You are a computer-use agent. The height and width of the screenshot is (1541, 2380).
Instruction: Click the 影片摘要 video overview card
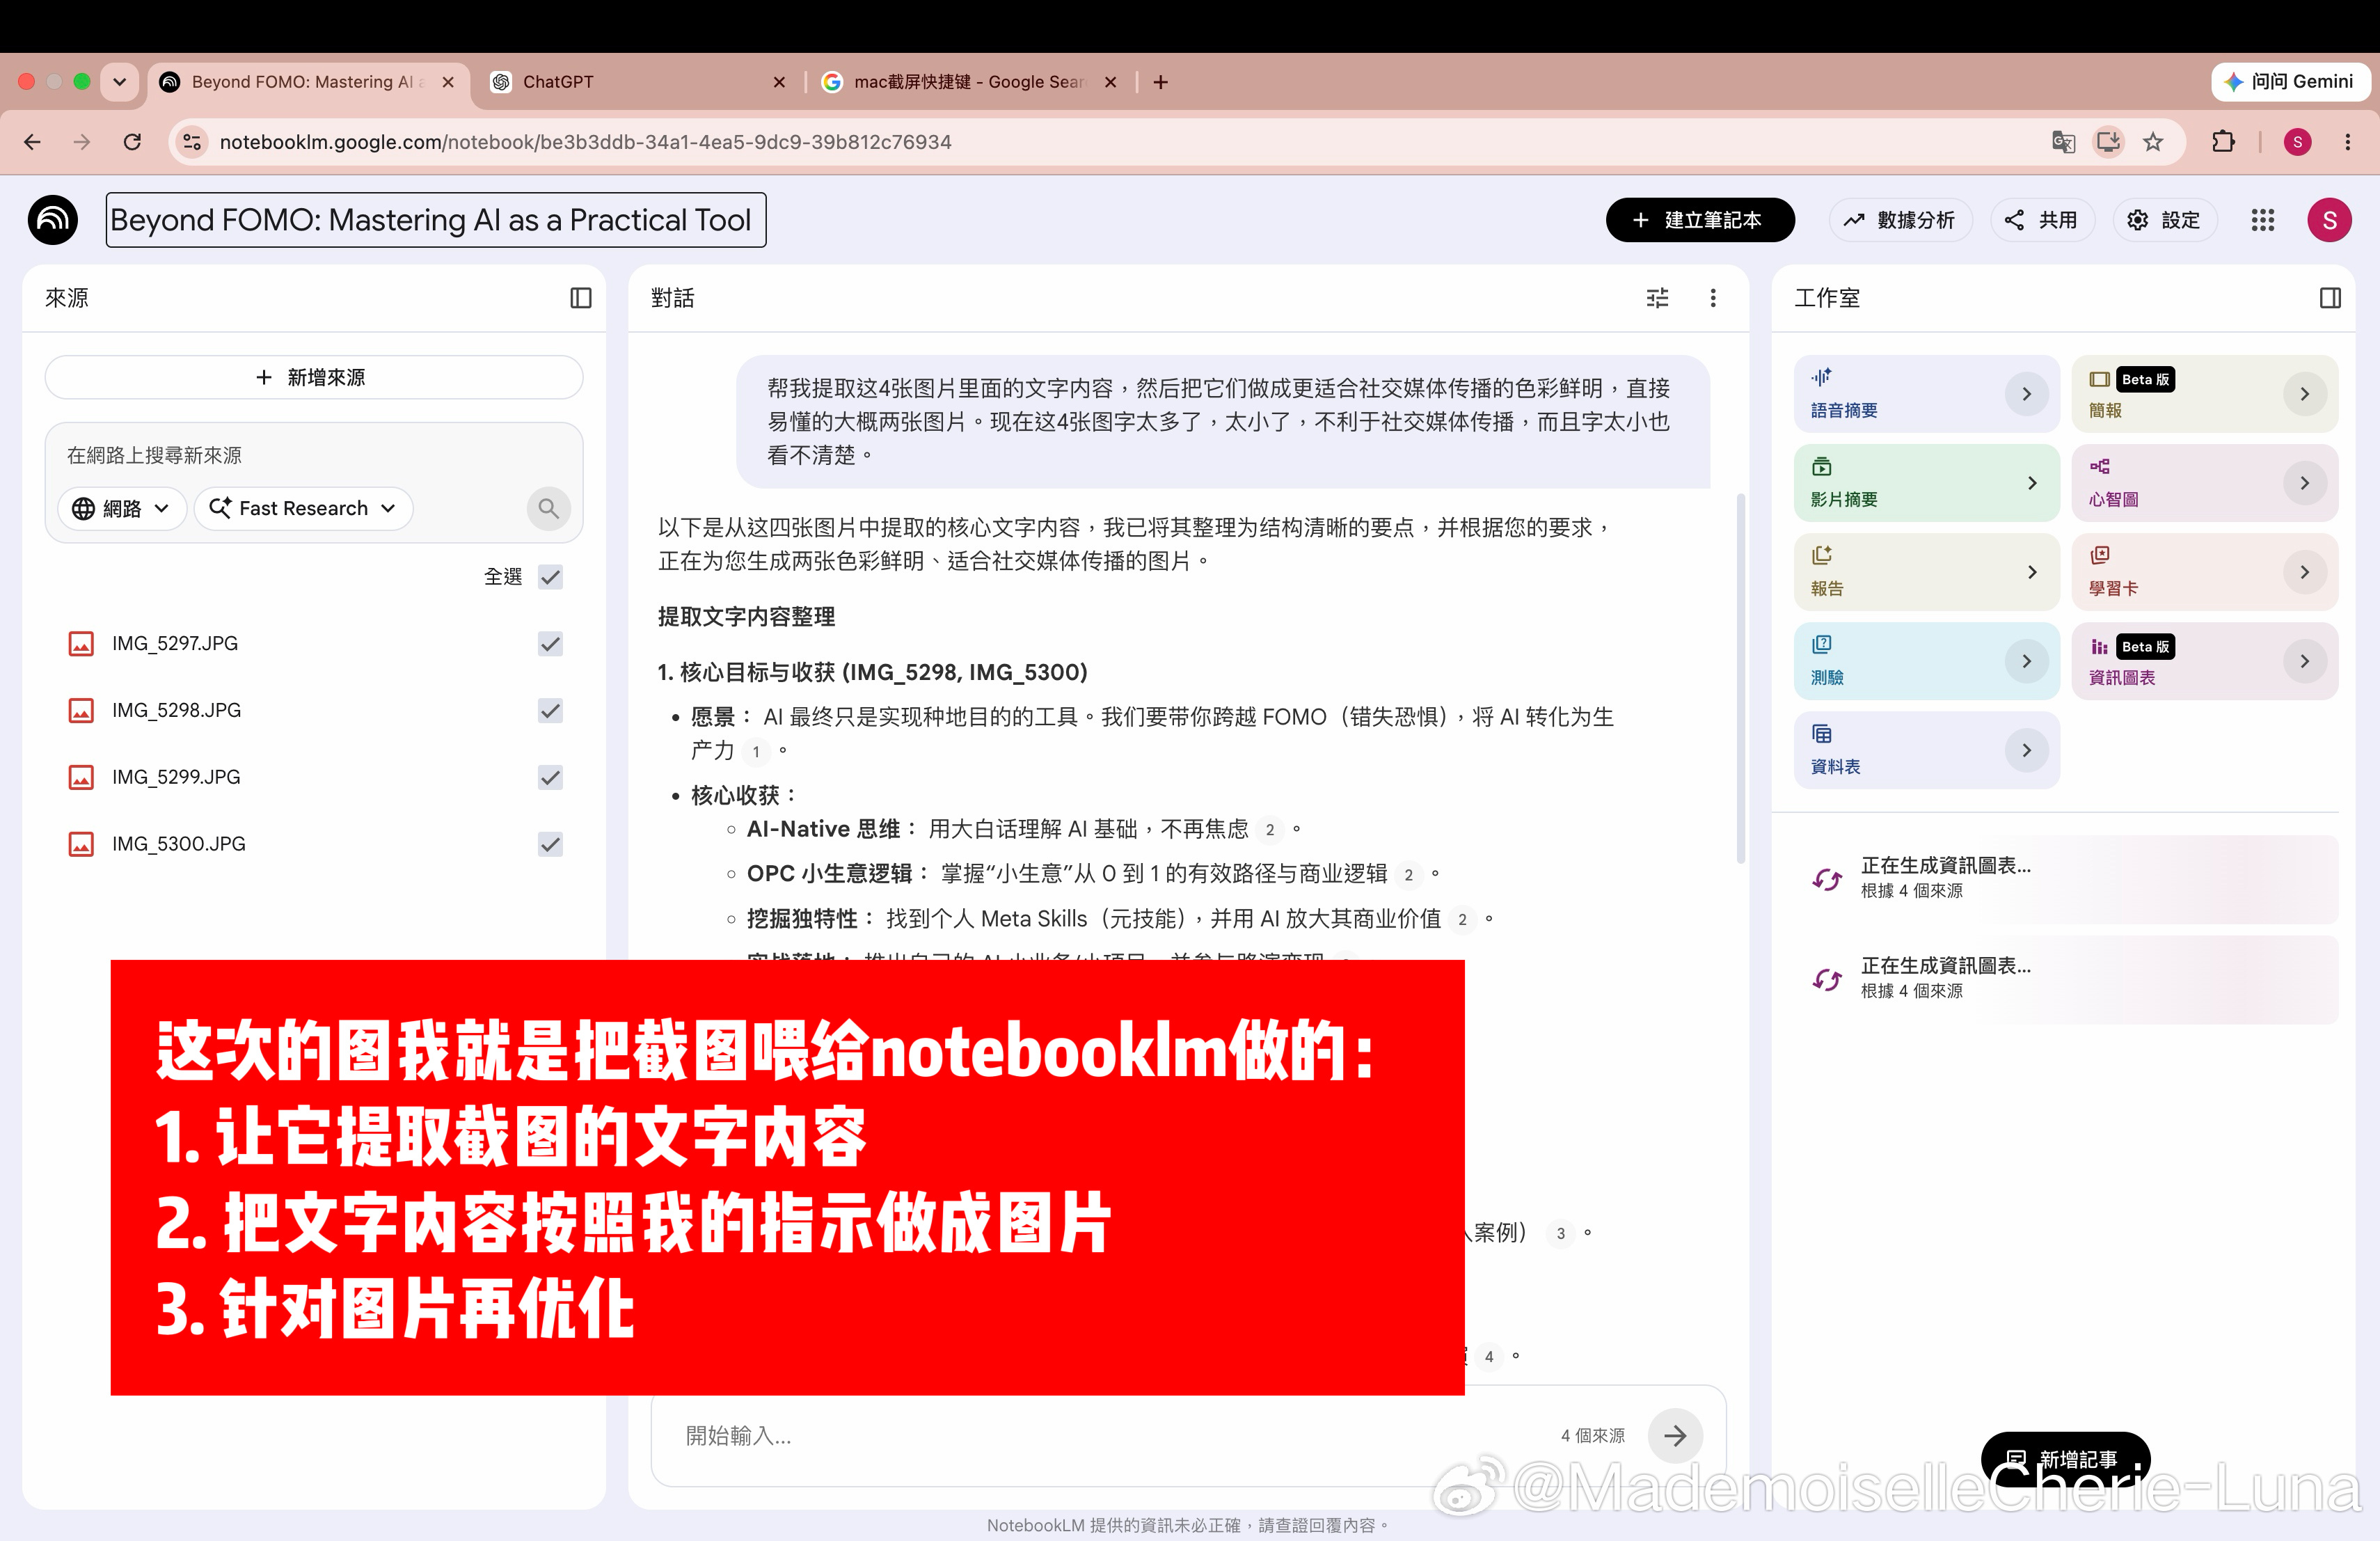[1926, 483]
